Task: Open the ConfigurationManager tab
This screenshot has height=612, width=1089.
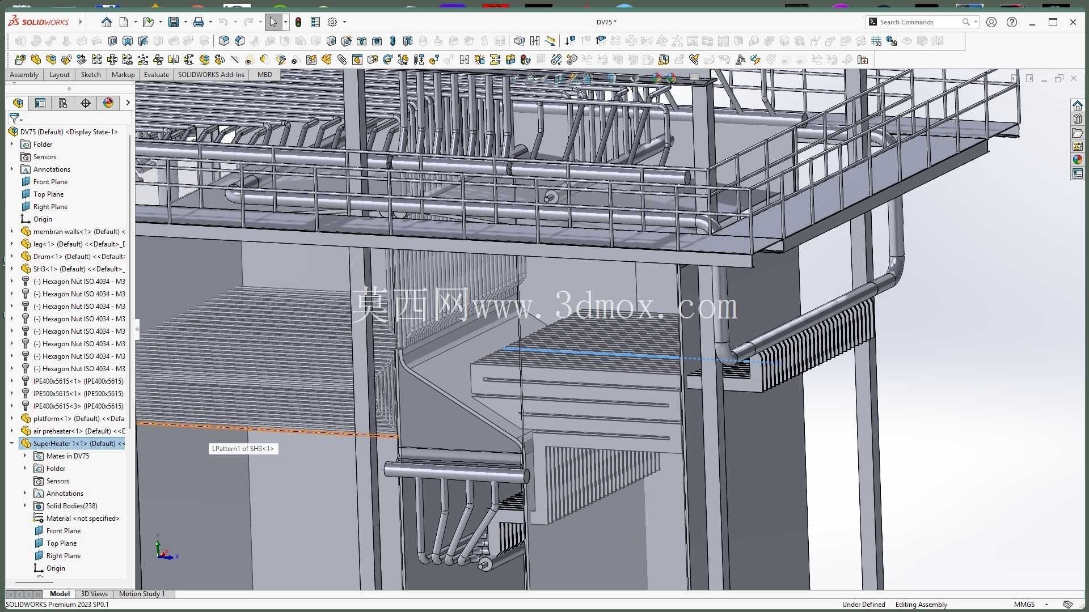Action: click(x=63, y=103)
